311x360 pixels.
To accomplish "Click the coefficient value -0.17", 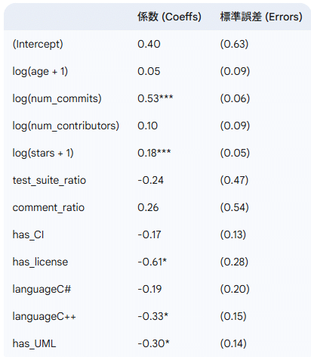I will click(149, 234).
